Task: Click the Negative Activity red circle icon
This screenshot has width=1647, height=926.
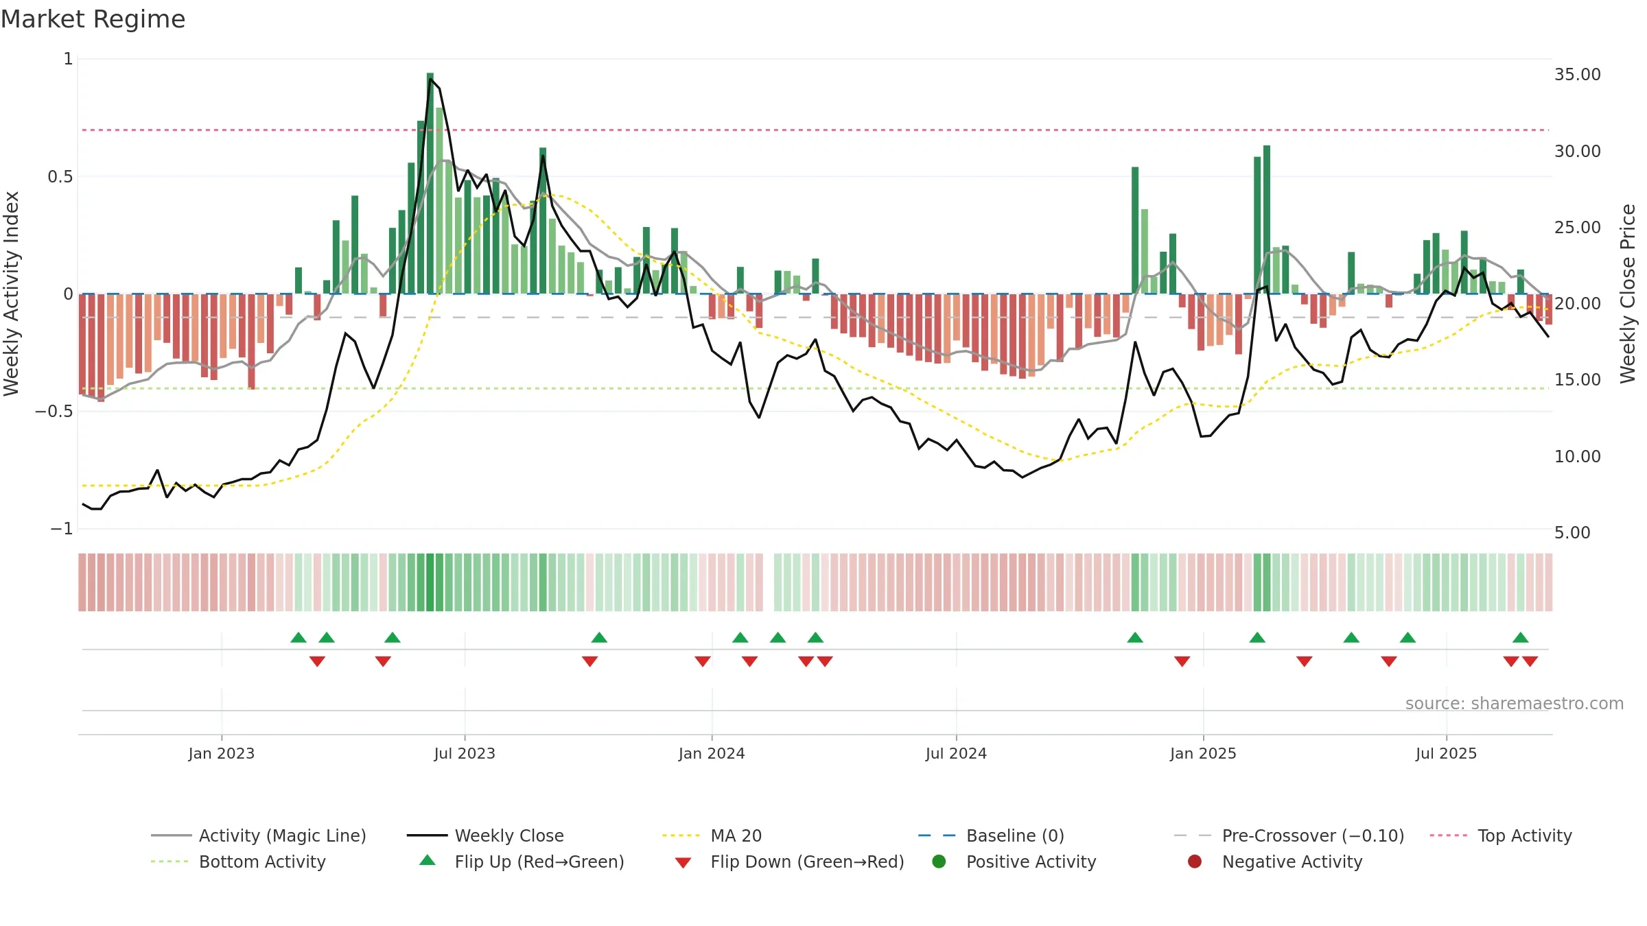Action: coord(1195,861)
